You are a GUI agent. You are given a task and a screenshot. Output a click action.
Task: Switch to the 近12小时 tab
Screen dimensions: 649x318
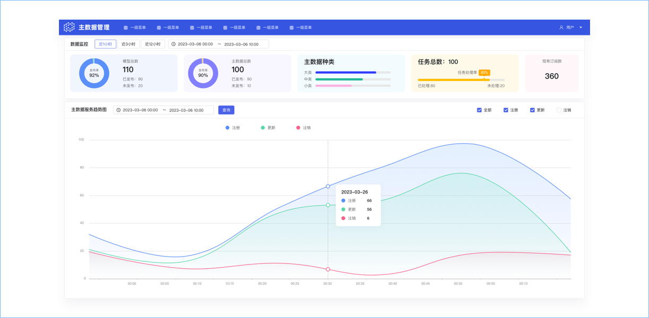(153, 44)
